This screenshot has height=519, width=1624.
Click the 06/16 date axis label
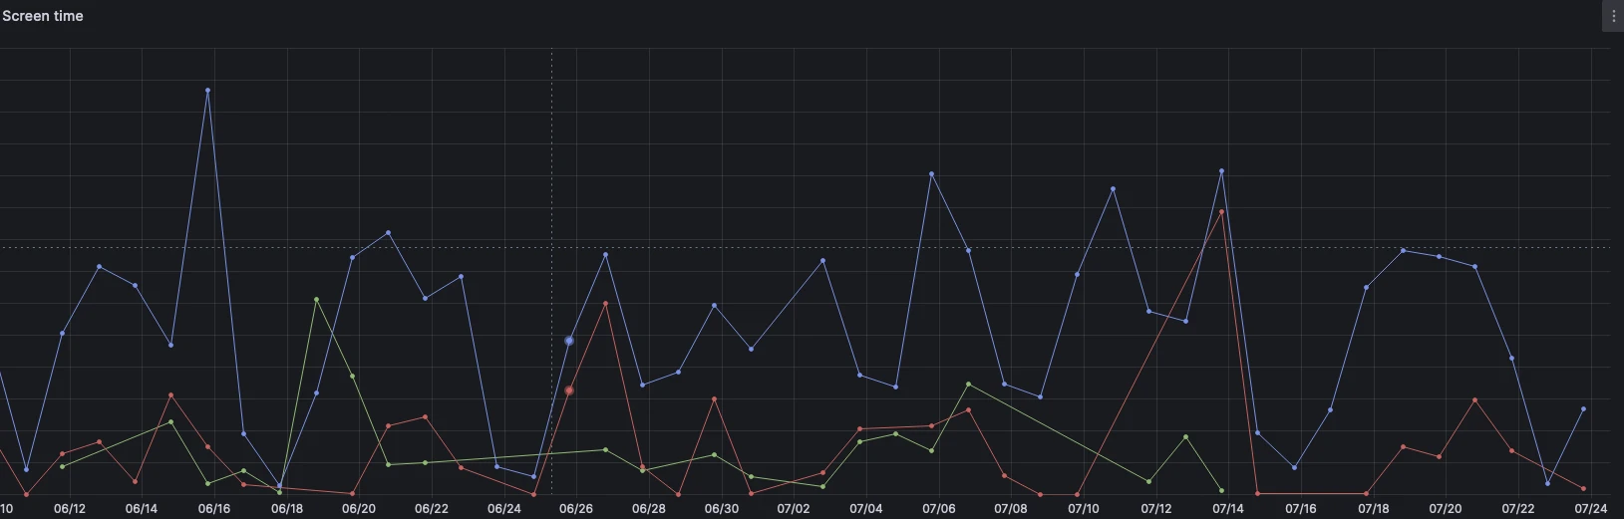click(x=214, y=508)
